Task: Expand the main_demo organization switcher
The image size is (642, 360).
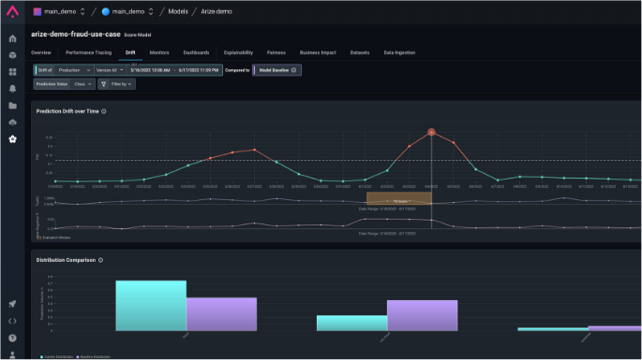Action: click(x=82, y=11)
